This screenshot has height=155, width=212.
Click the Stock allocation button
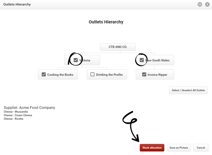[x=152, y=148]
